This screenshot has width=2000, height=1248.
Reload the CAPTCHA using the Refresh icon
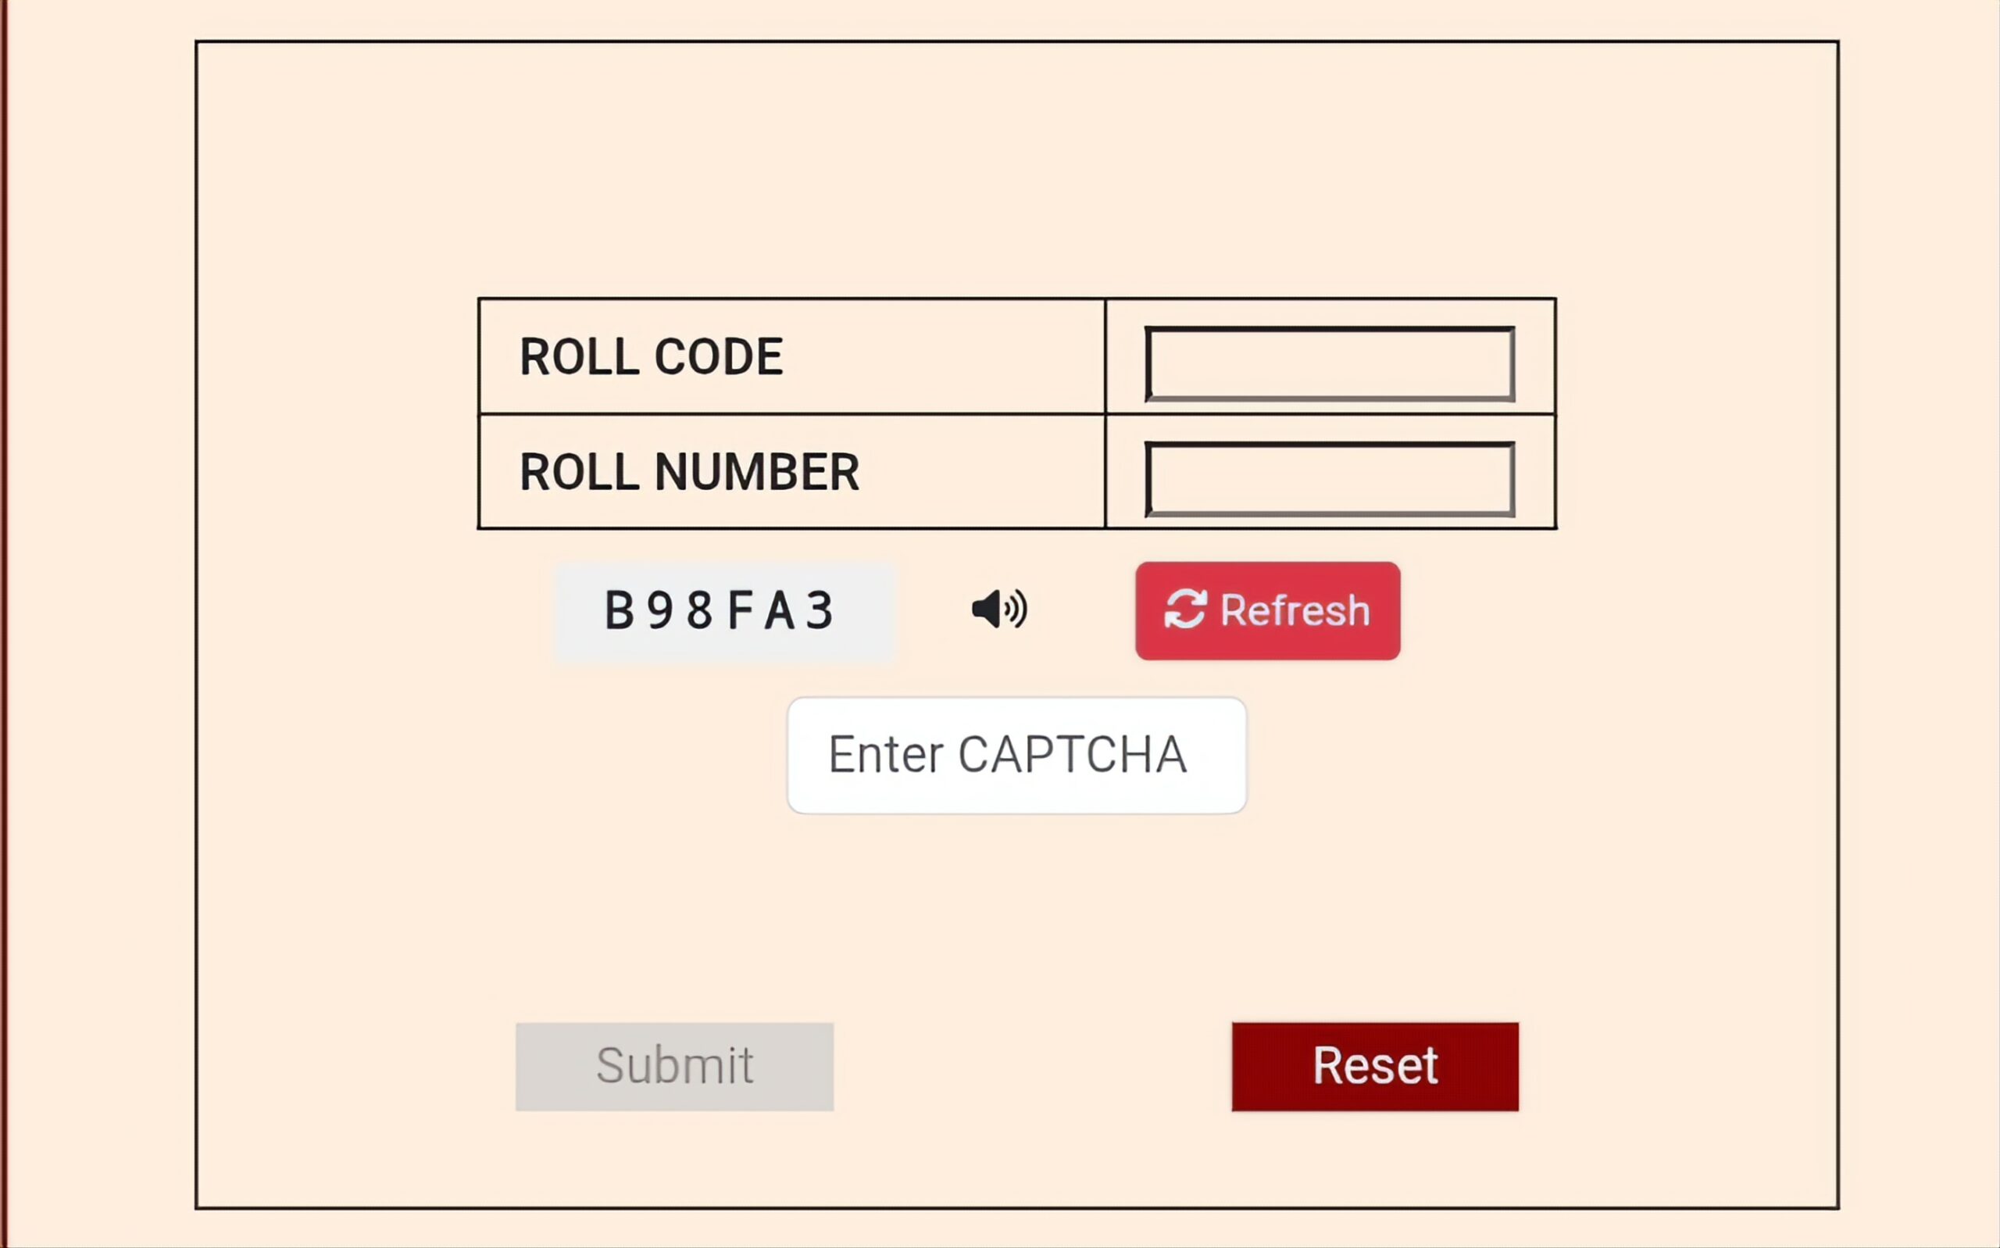[1185, 610]
